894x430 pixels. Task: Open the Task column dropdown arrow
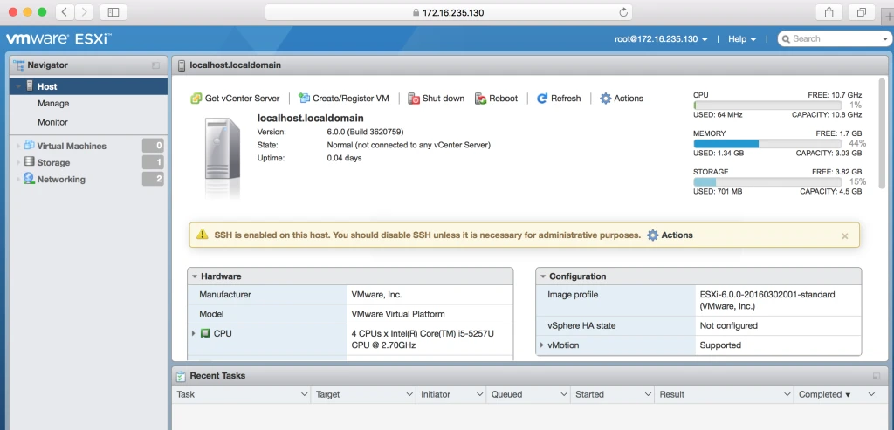(x=303, y=394)
